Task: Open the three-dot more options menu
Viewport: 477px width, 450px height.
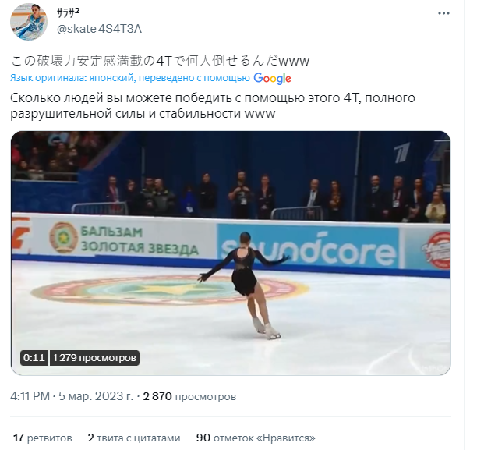Action: (x=443, y=13)
